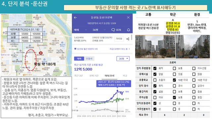This screenshot has height=119, width=212.
Task: Open the 거리뷰 street view button
Action: [119, 39]
